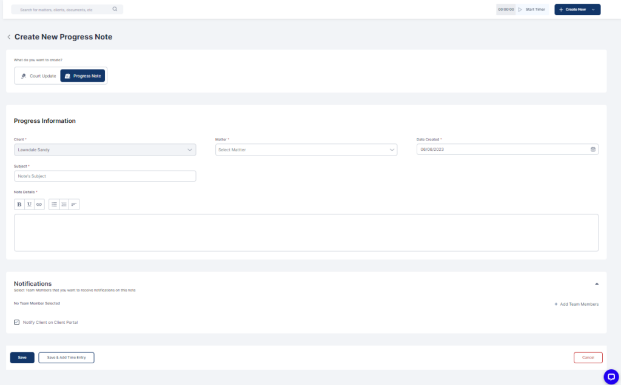This screenshot has width=621, height=385.
Task: Insert a numbered list in note
Action: (64, 205)
